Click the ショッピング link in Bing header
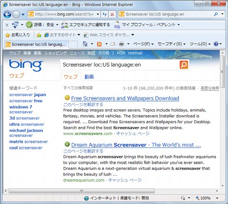Viewport: 228px width, 204px height. [56, 53]
